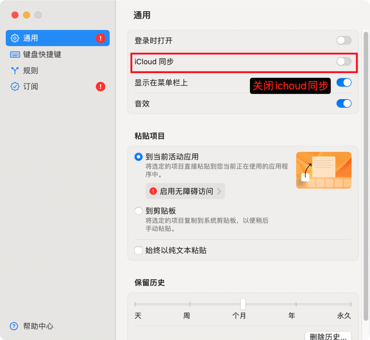The height and width of the screenshot is (340, 370).
Task: Turn on iCloud 同步
Action: (343, 62)
